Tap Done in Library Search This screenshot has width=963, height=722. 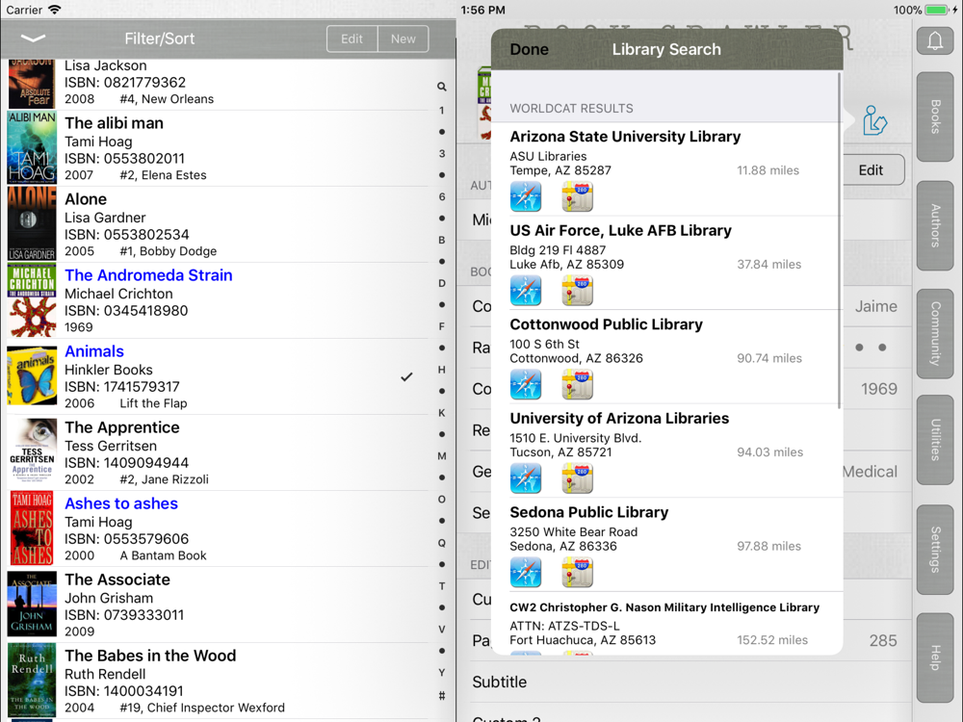pyautogui.click(x=530, y=50)
